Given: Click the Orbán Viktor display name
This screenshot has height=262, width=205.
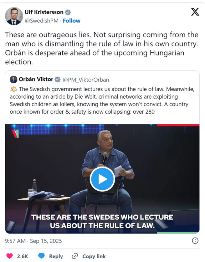Looking at the screenshot, I should tap(36, 80).
